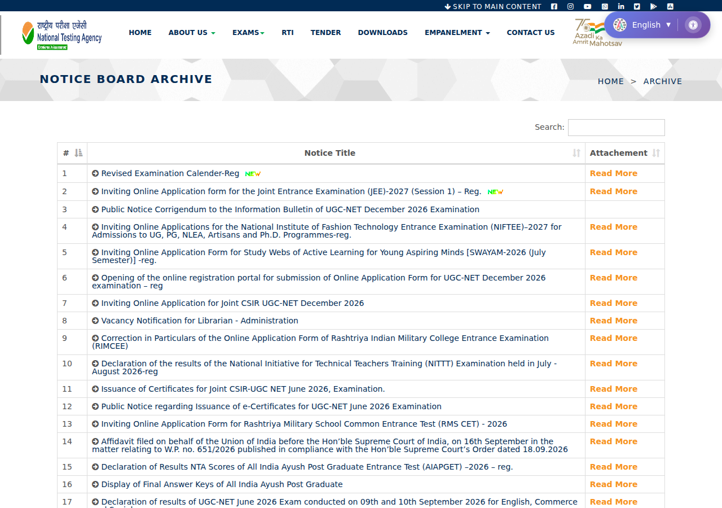Click Skip to Main Content link
This screenshot has width=722, height=508.
(493, 7)
